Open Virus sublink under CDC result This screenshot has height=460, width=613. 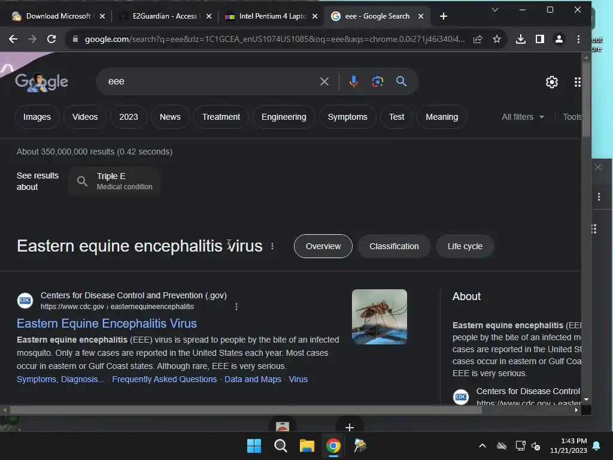(x=298, y=379)
